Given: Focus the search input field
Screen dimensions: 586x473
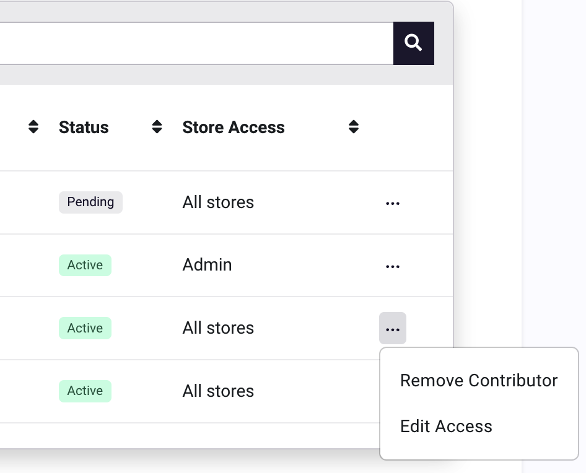Looking at the screenshot, I should pyautogui.click(x=196, y=43).
